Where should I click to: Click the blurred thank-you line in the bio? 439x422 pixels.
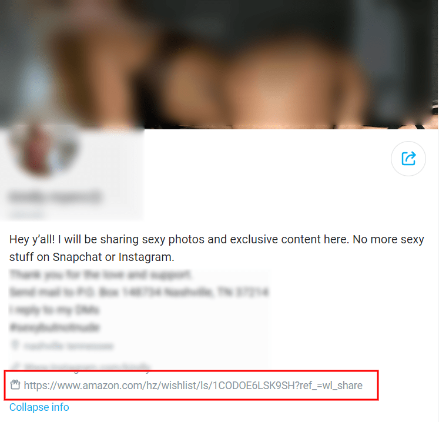point(100,274)
